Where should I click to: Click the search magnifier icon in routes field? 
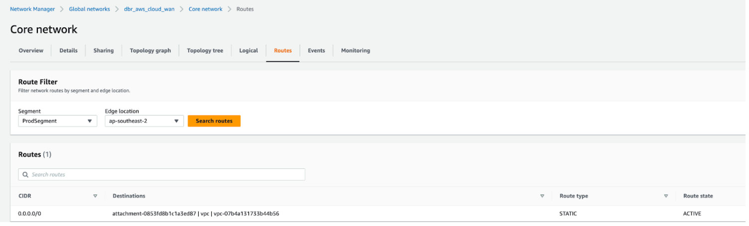25,175
